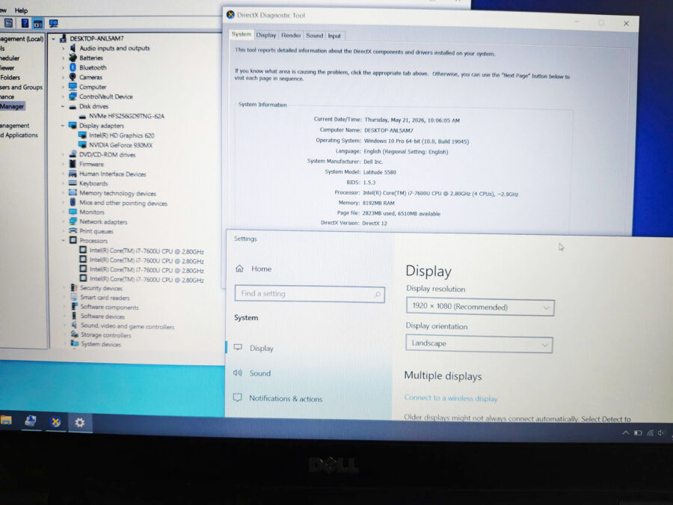Click the Human Interface Devices icon
Image resolution: width=673 pixels, height=505 pixels.
coord(73,174)
